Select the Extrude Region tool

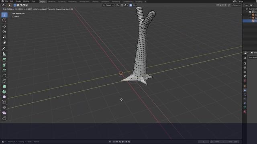pos(4,65)
